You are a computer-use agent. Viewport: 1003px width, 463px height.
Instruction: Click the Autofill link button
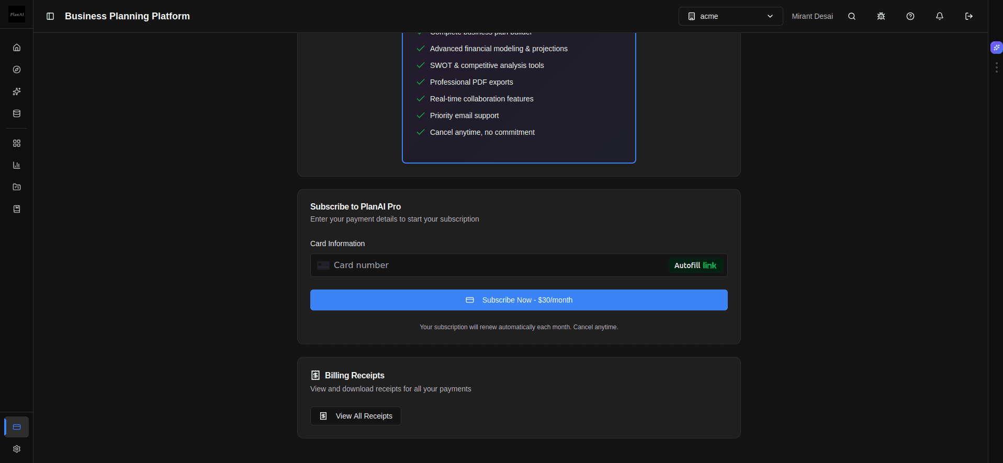tap(695, 265)
